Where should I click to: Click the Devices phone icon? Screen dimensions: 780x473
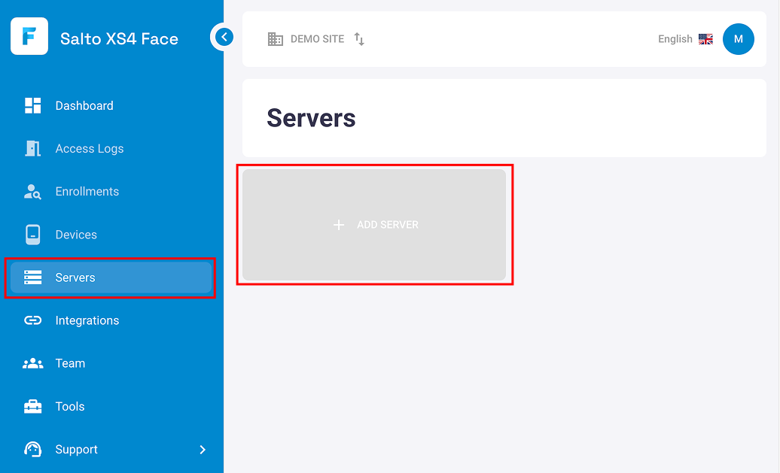[x=33, y=234]
